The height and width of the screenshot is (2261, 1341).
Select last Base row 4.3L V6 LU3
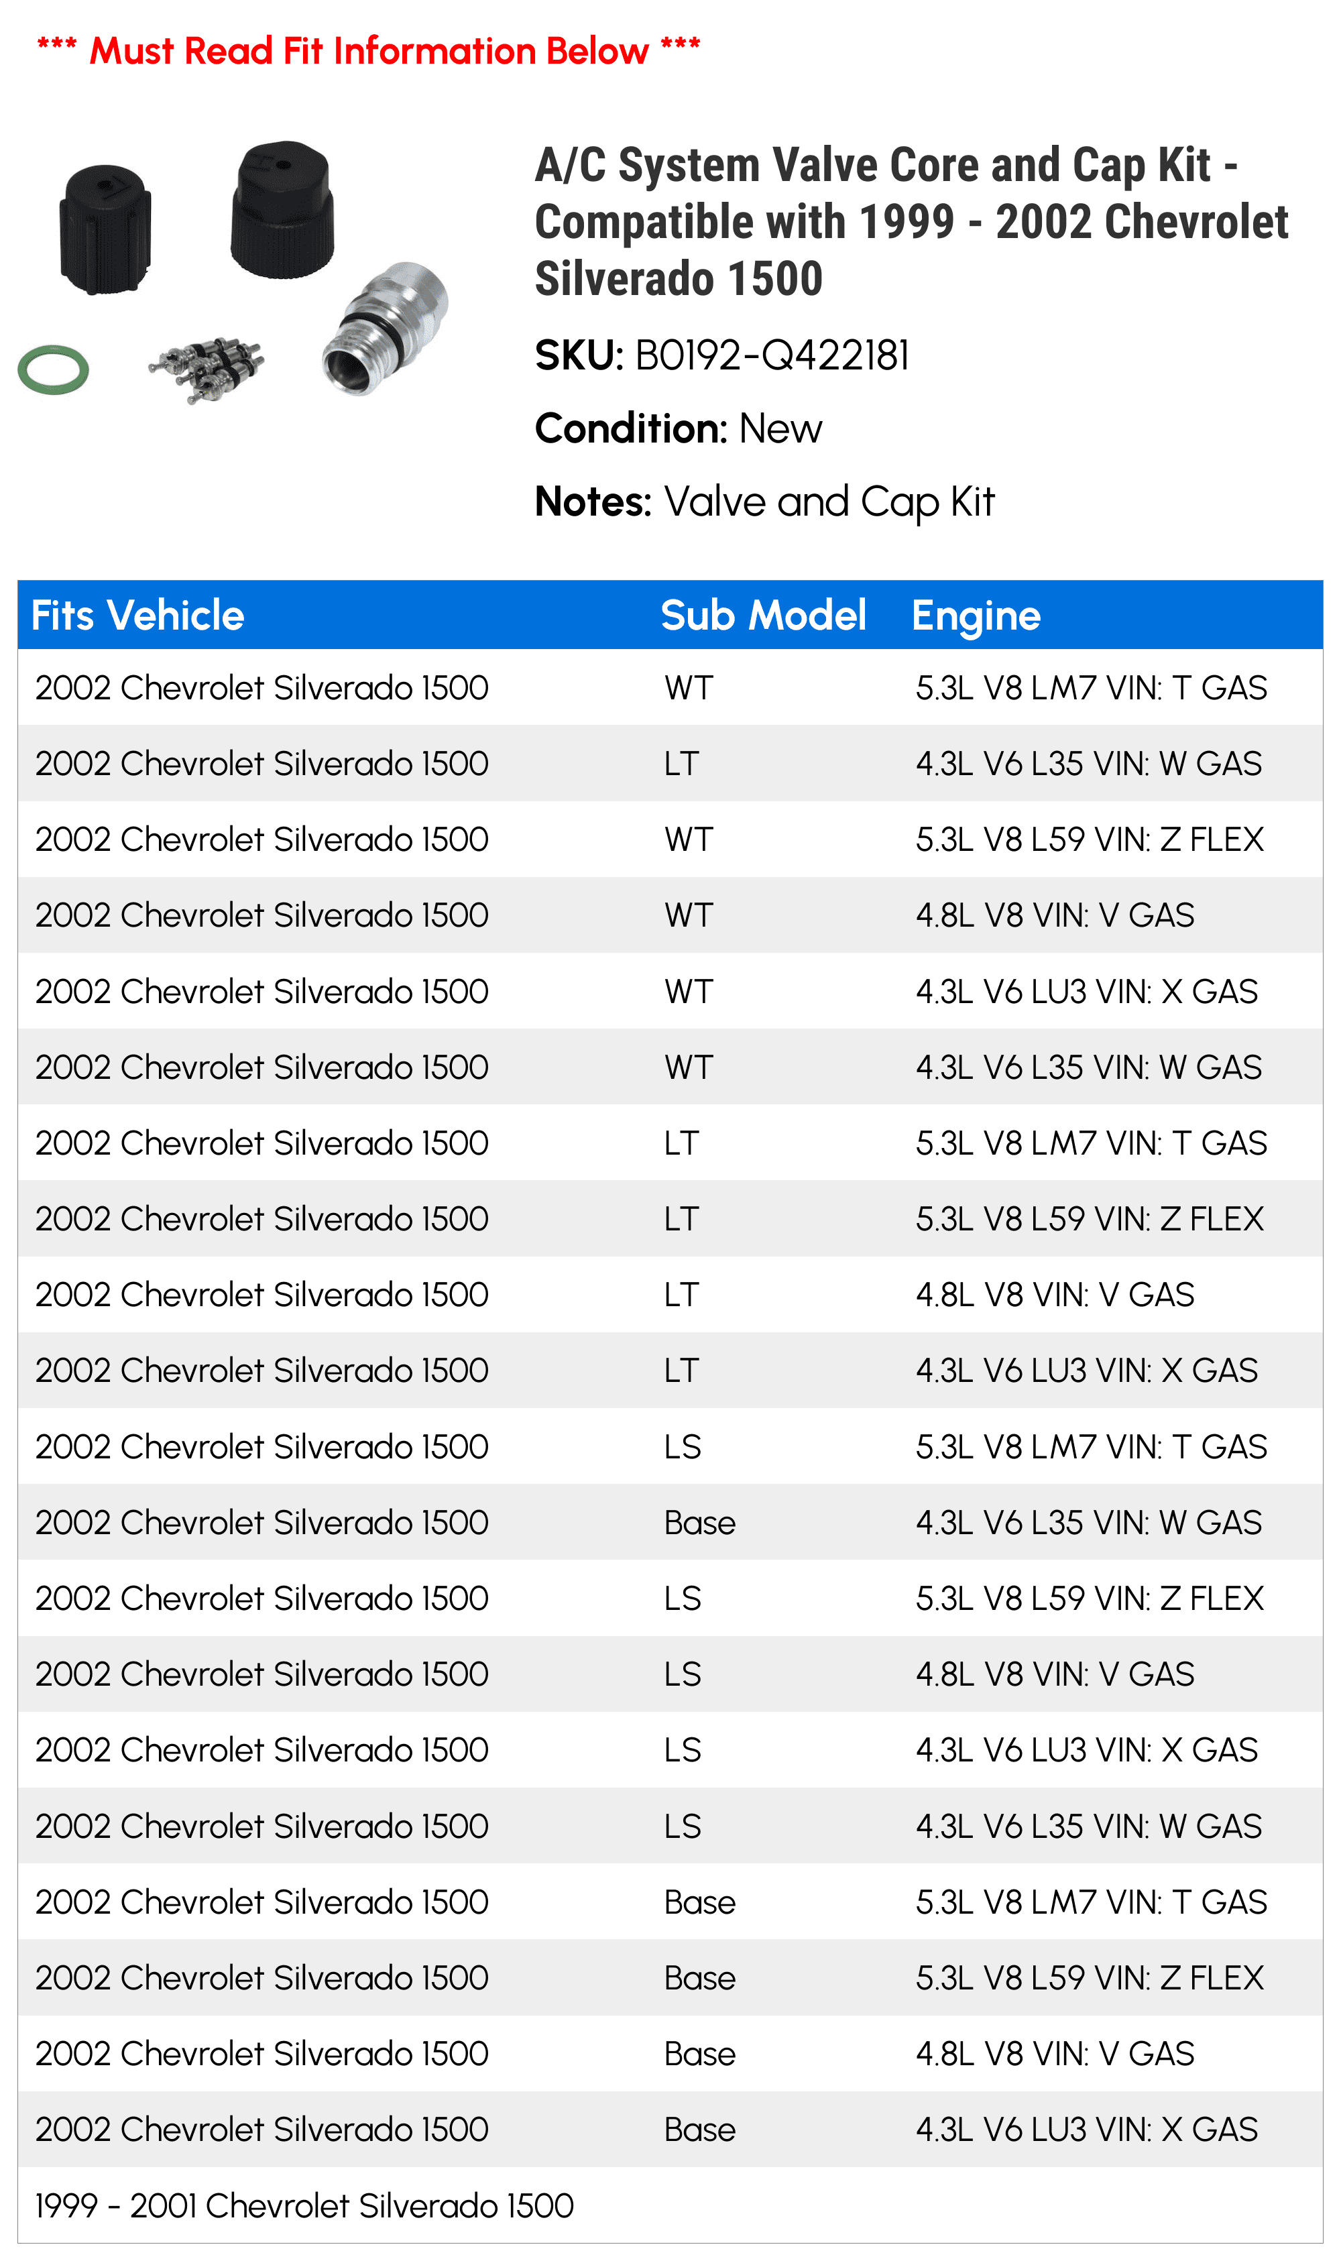[670, 2130]
